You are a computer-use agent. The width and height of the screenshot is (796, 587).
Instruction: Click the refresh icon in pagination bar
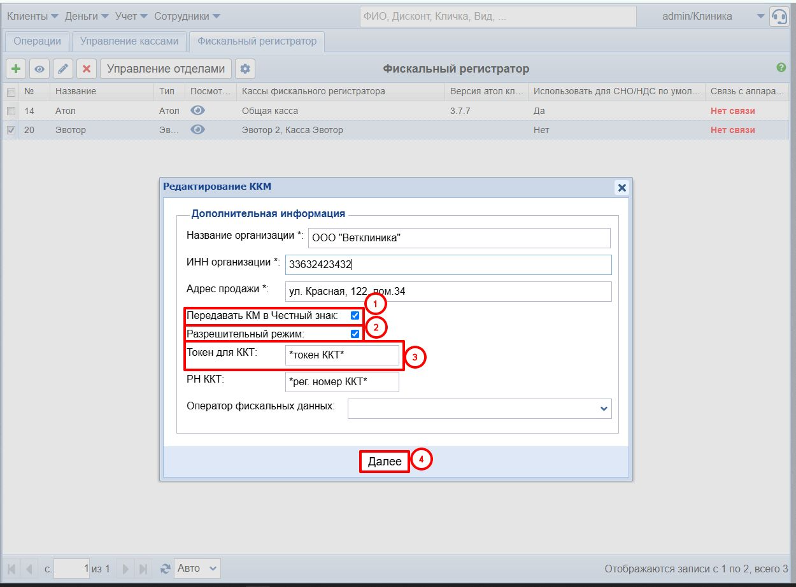tap(166, 569)
